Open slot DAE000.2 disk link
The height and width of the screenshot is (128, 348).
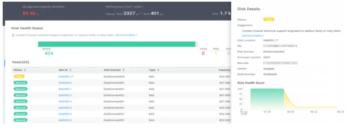coord(65,95)
